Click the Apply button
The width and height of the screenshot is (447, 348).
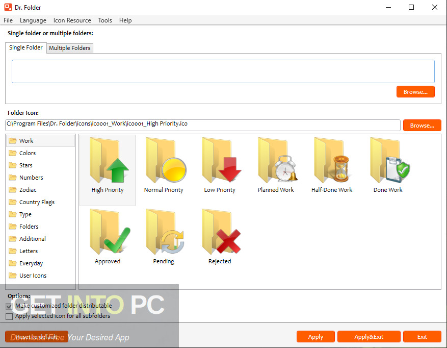(315, 337)
